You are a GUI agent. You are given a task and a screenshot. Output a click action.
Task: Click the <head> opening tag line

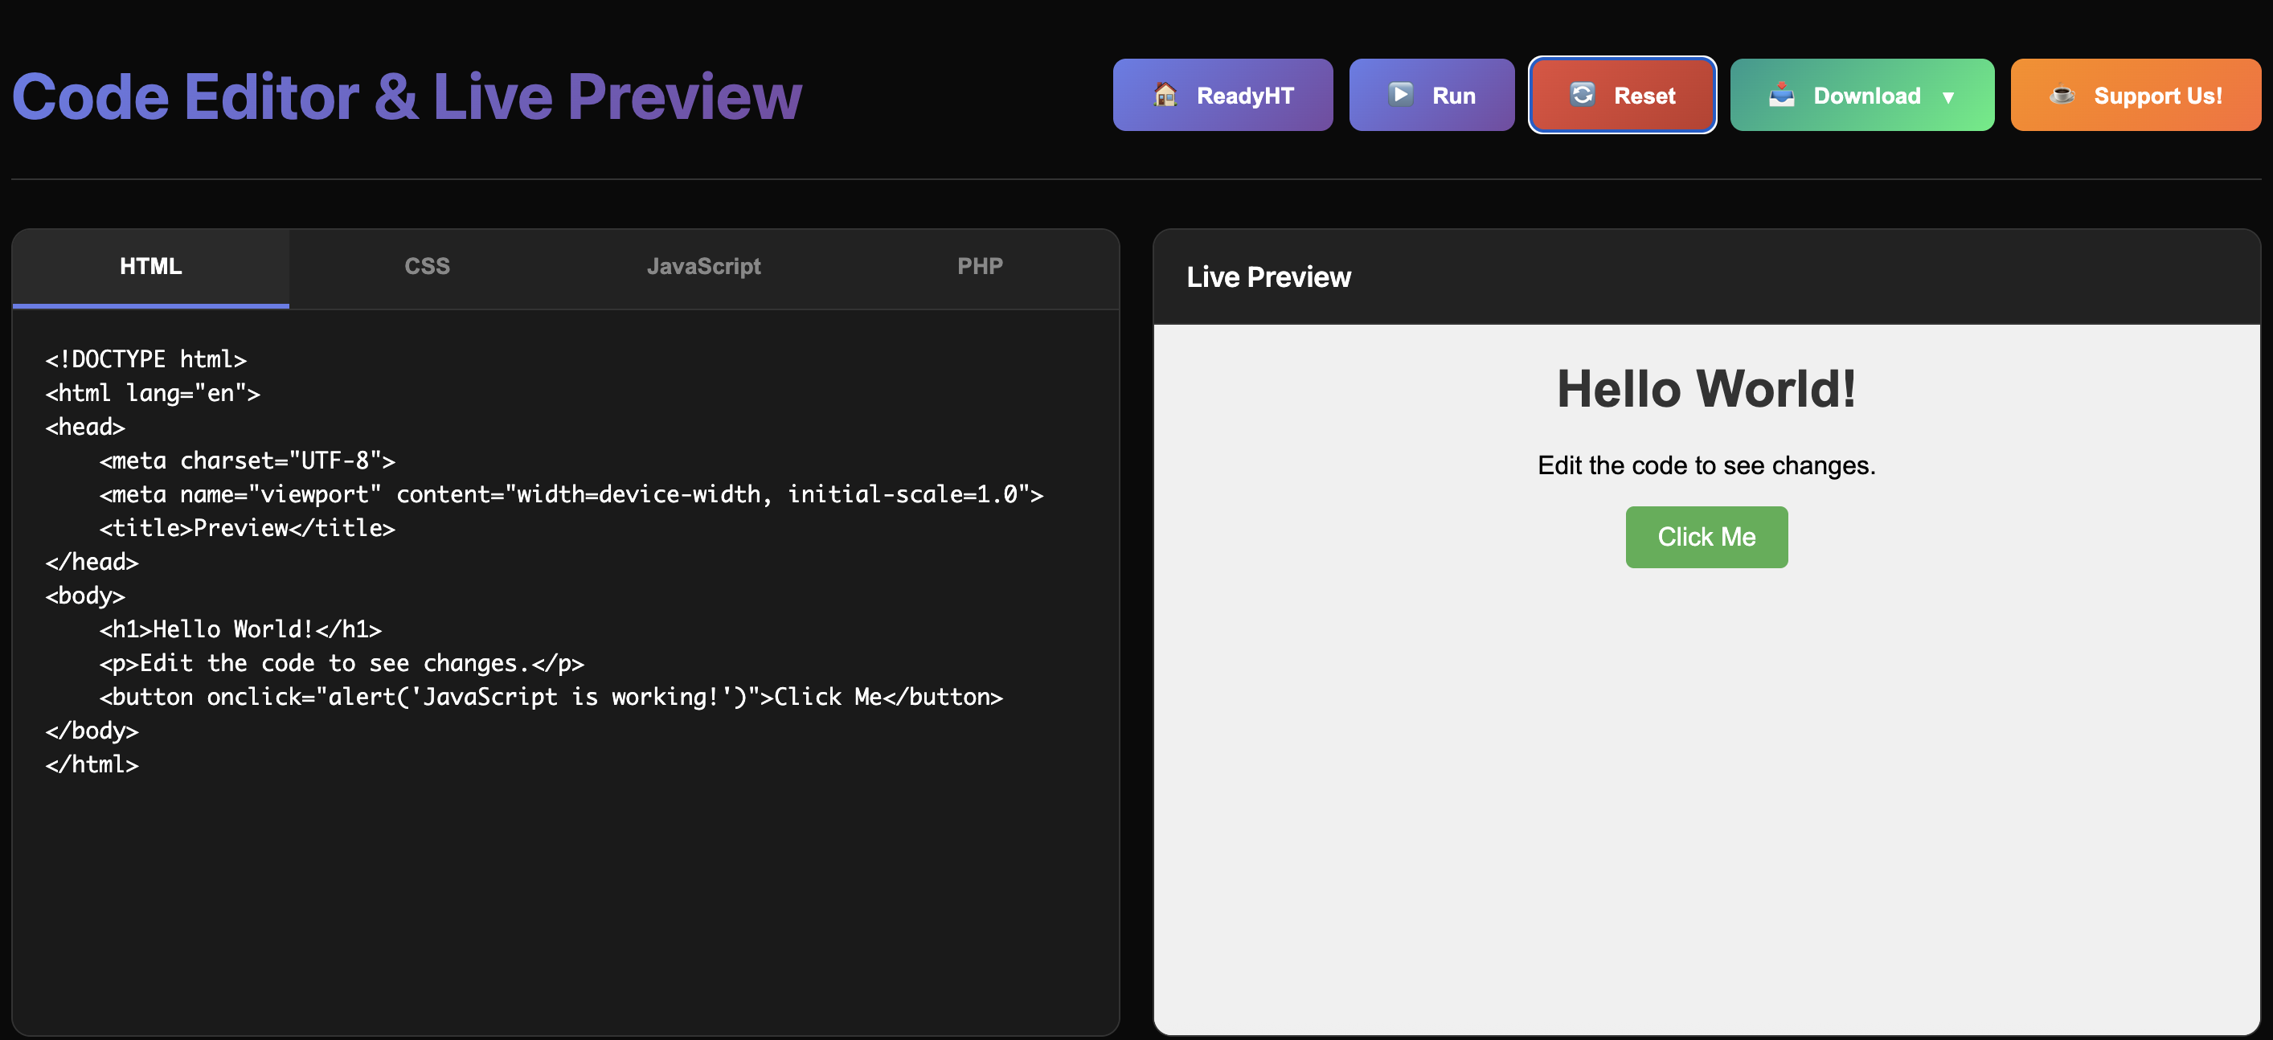click(x=84, y=427)
